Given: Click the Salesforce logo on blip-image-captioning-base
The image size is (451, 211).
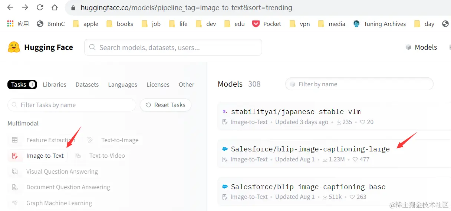Looking at the screenshot, I should coord(224,187).
